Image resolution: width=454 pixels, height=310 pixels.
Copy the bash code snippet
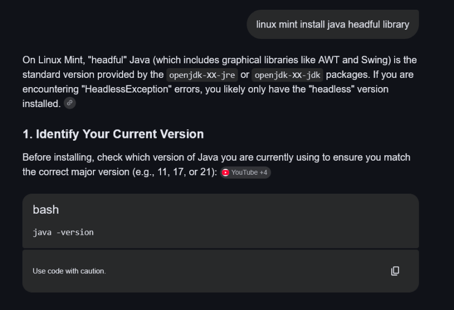click(x=395, y=271)
